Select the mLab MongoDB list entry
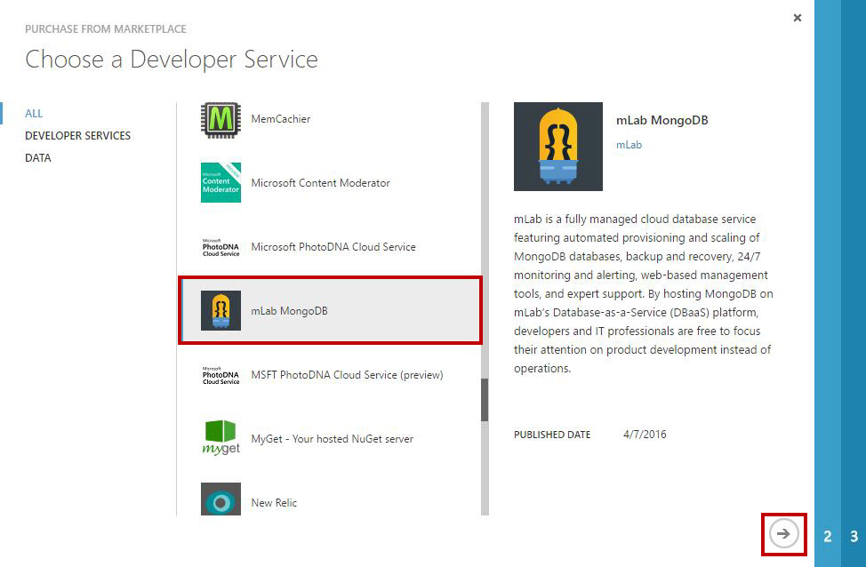The image size is (866, 567). tap(330, 311)
